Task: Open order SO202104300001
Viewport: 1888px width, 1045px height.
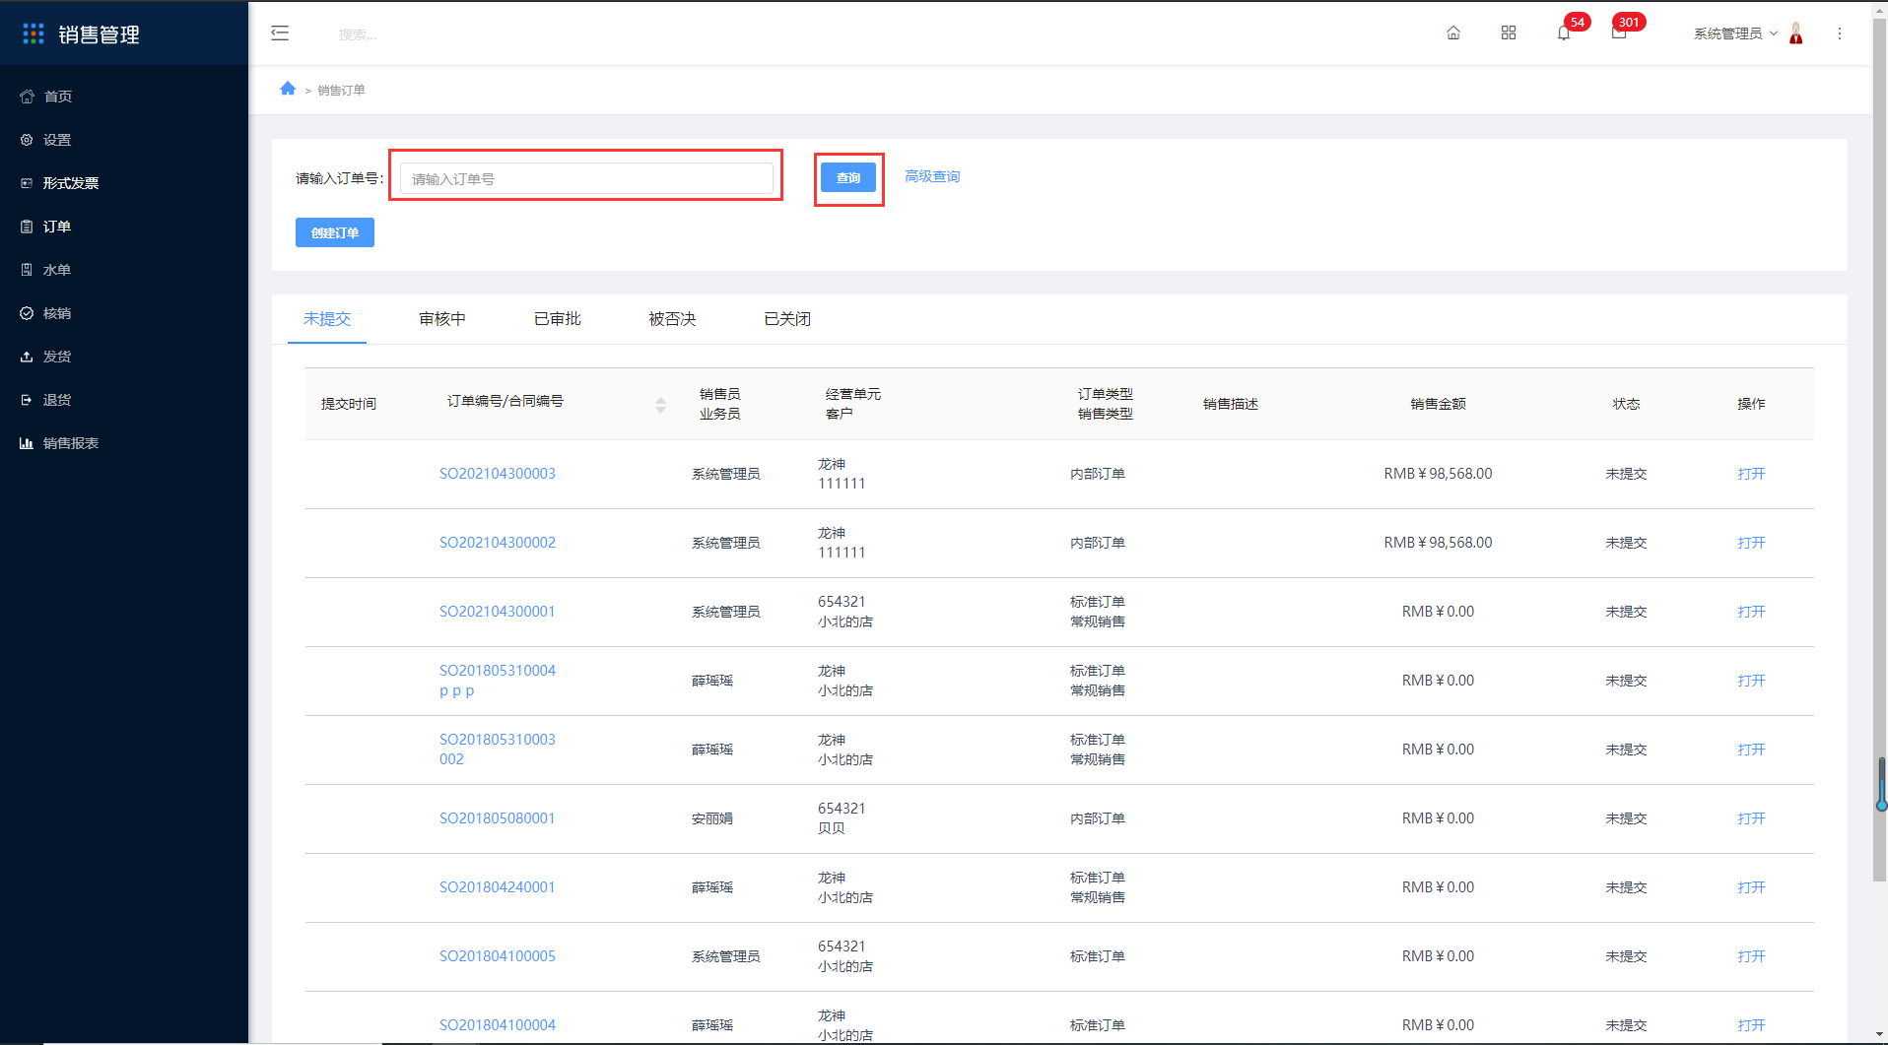Action: (x=498, y=612)
